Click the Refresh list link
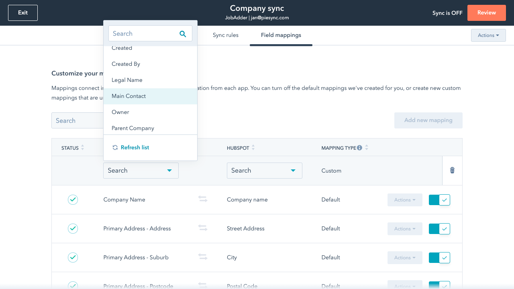This screenshot has height=289, width=514. click(135, 148)
